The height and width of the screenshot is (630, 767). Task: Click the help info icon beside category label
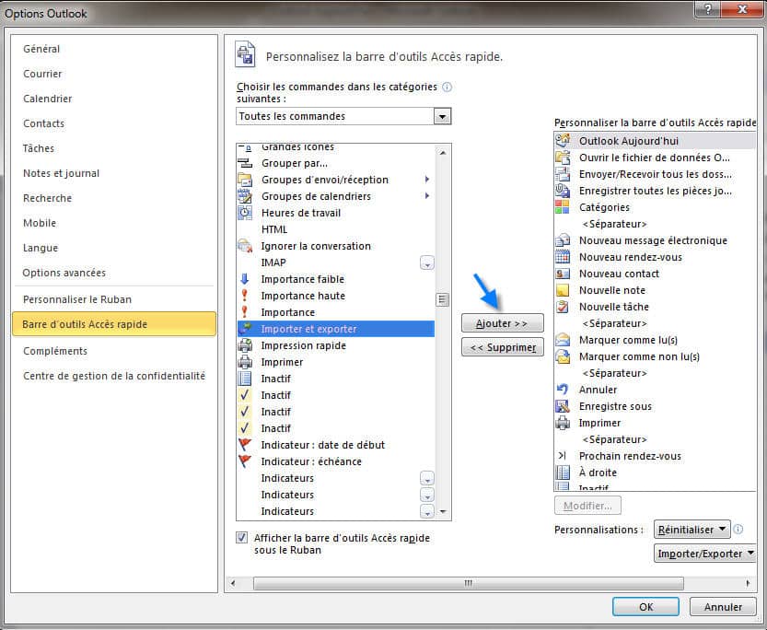(x=447, y=87)
